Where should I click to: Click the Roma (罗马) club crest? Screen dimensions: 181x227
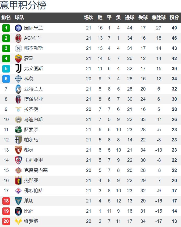(19, 58)
